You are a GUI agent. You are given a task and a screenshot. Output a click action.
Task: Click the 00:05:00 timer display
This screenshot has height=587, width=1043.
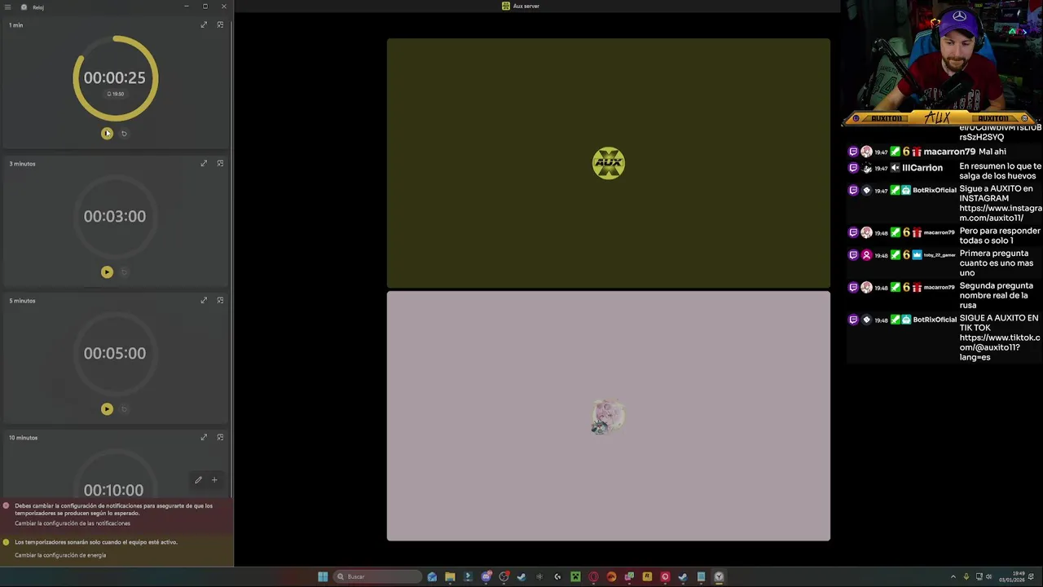(x=114, y=353)
